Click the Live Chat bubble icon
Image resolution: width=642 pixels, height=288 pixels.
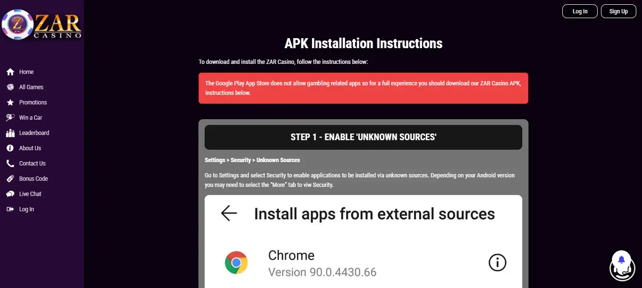10,194
